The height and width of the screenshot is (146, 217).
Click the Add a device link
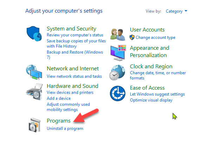coord(59,98)
